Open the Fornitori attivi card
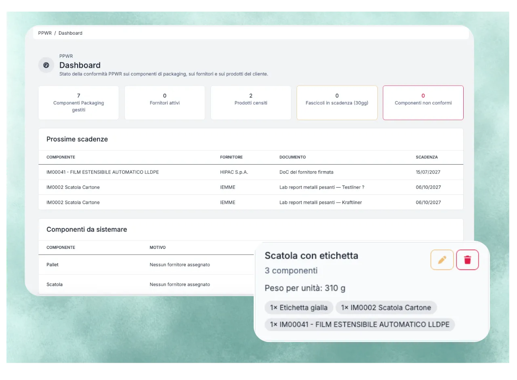 (x=165, y=102)
